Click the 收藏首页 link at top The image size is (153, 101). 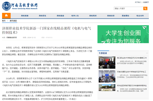click(146, 2)
